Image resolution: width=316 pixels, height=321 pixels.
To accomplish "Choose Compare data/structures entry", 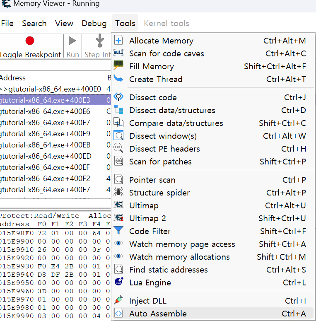I will pyautogui.click(x=213, y=123).
